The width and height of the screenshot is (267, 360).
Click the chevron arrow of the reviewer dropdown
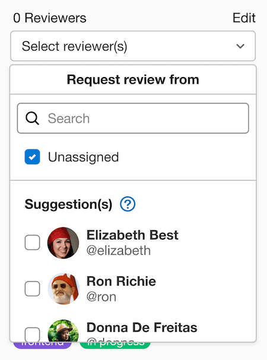click(x=240, y=46)
